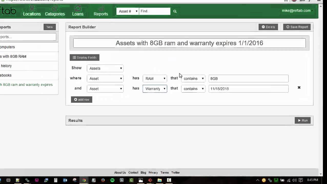Viewport: 327px width, 184px height.
Task: Open the 'where' Asset dropdown
Action: tap(105, 78)
